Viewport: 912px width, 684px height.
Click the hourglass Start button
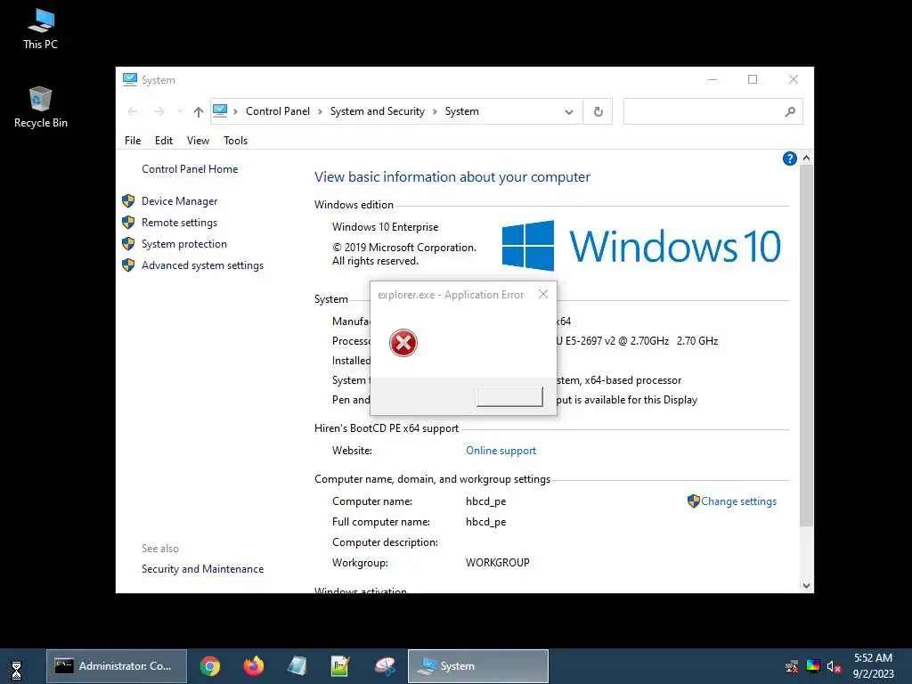coord(16,670)
